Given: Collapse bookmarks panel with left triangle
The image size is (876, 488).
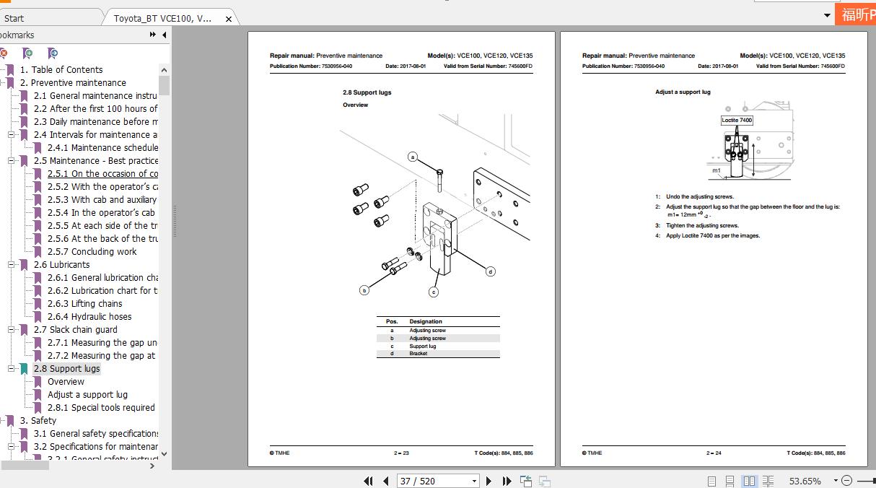Looking at the screenshot, I should coord(164,35).
